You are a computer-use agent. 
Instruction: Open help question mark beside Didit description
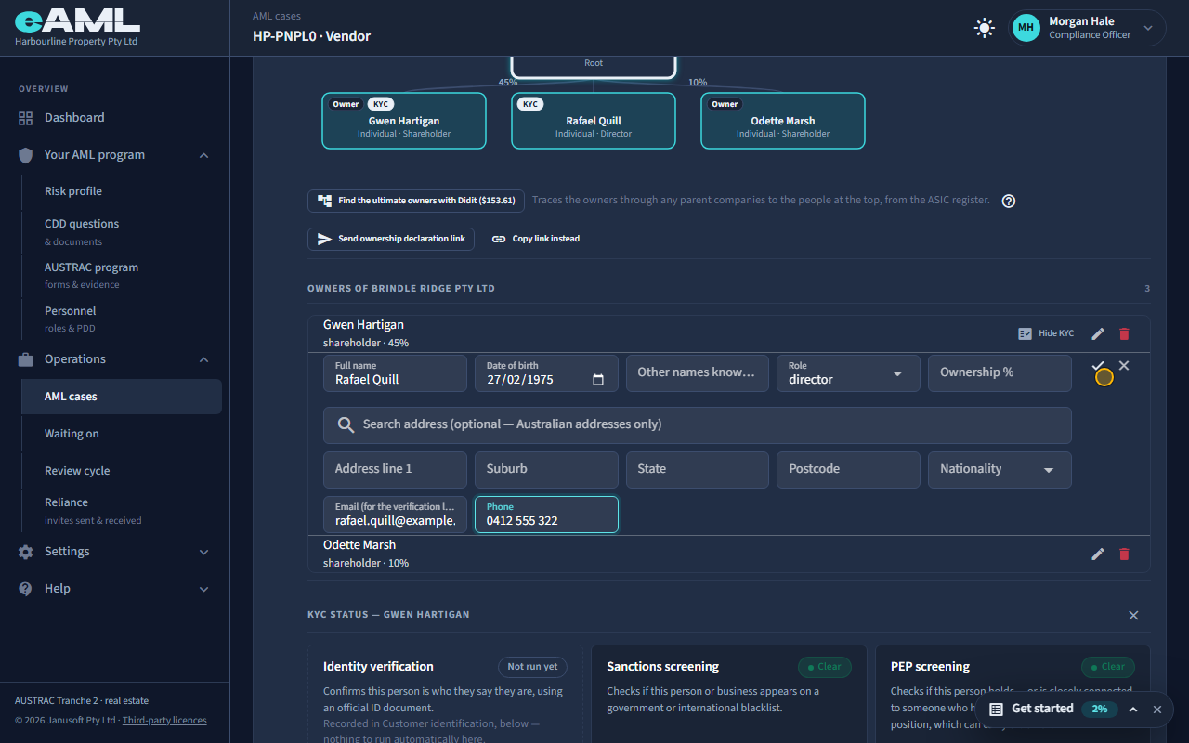(1009, 201)
